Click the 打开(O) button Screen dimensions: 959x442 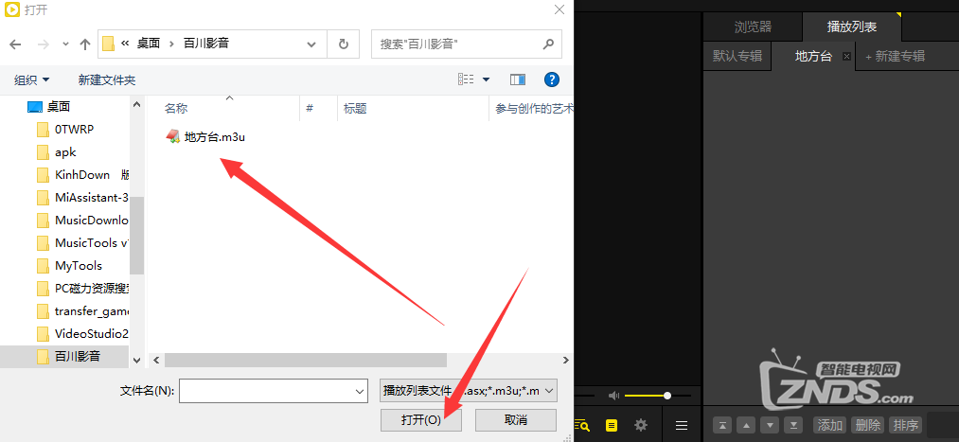[420, 419]
